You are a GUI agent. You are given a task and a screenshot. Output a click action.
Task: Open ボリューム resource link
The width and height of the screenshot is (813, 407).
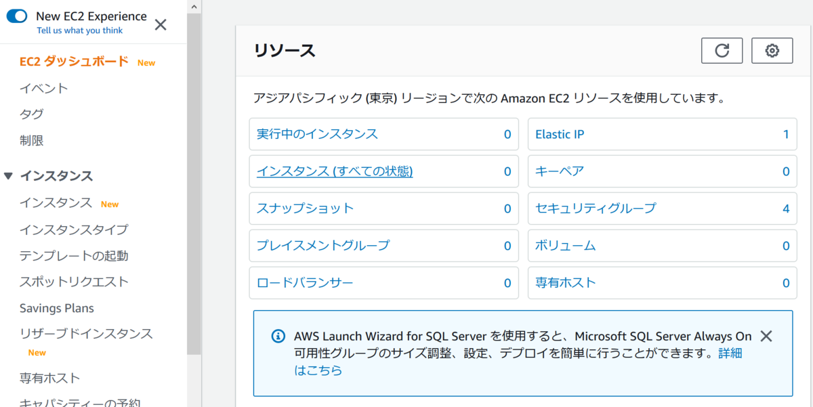tap(566, 246)
